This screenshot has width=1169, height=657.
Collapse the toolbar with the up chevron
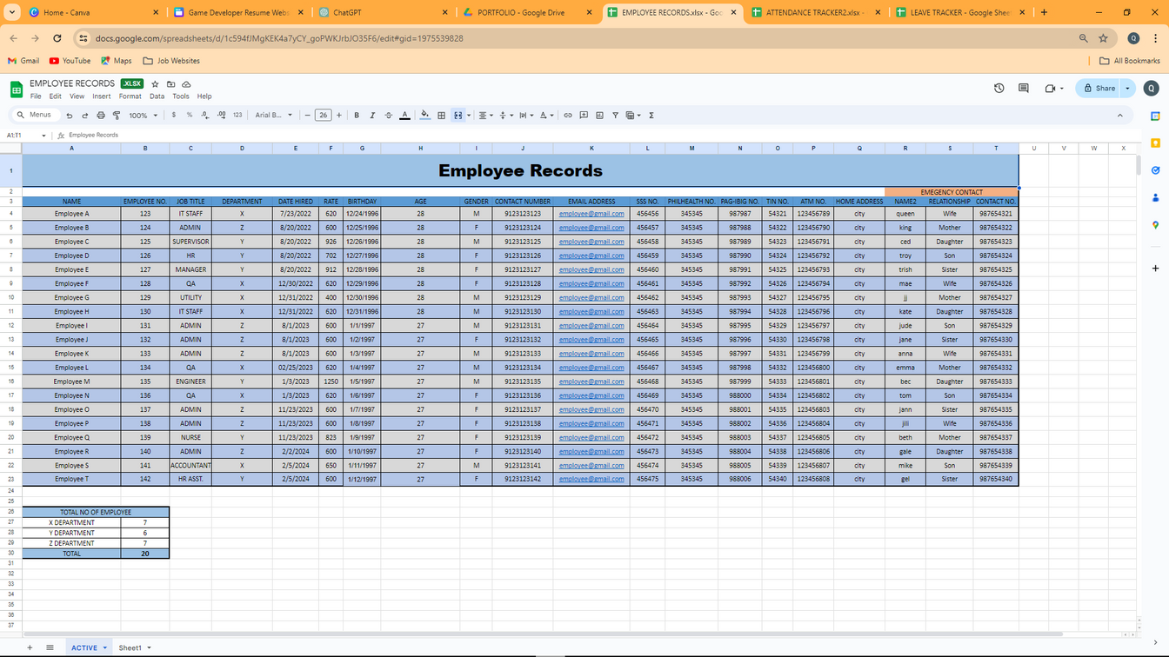click(1120, 116)
